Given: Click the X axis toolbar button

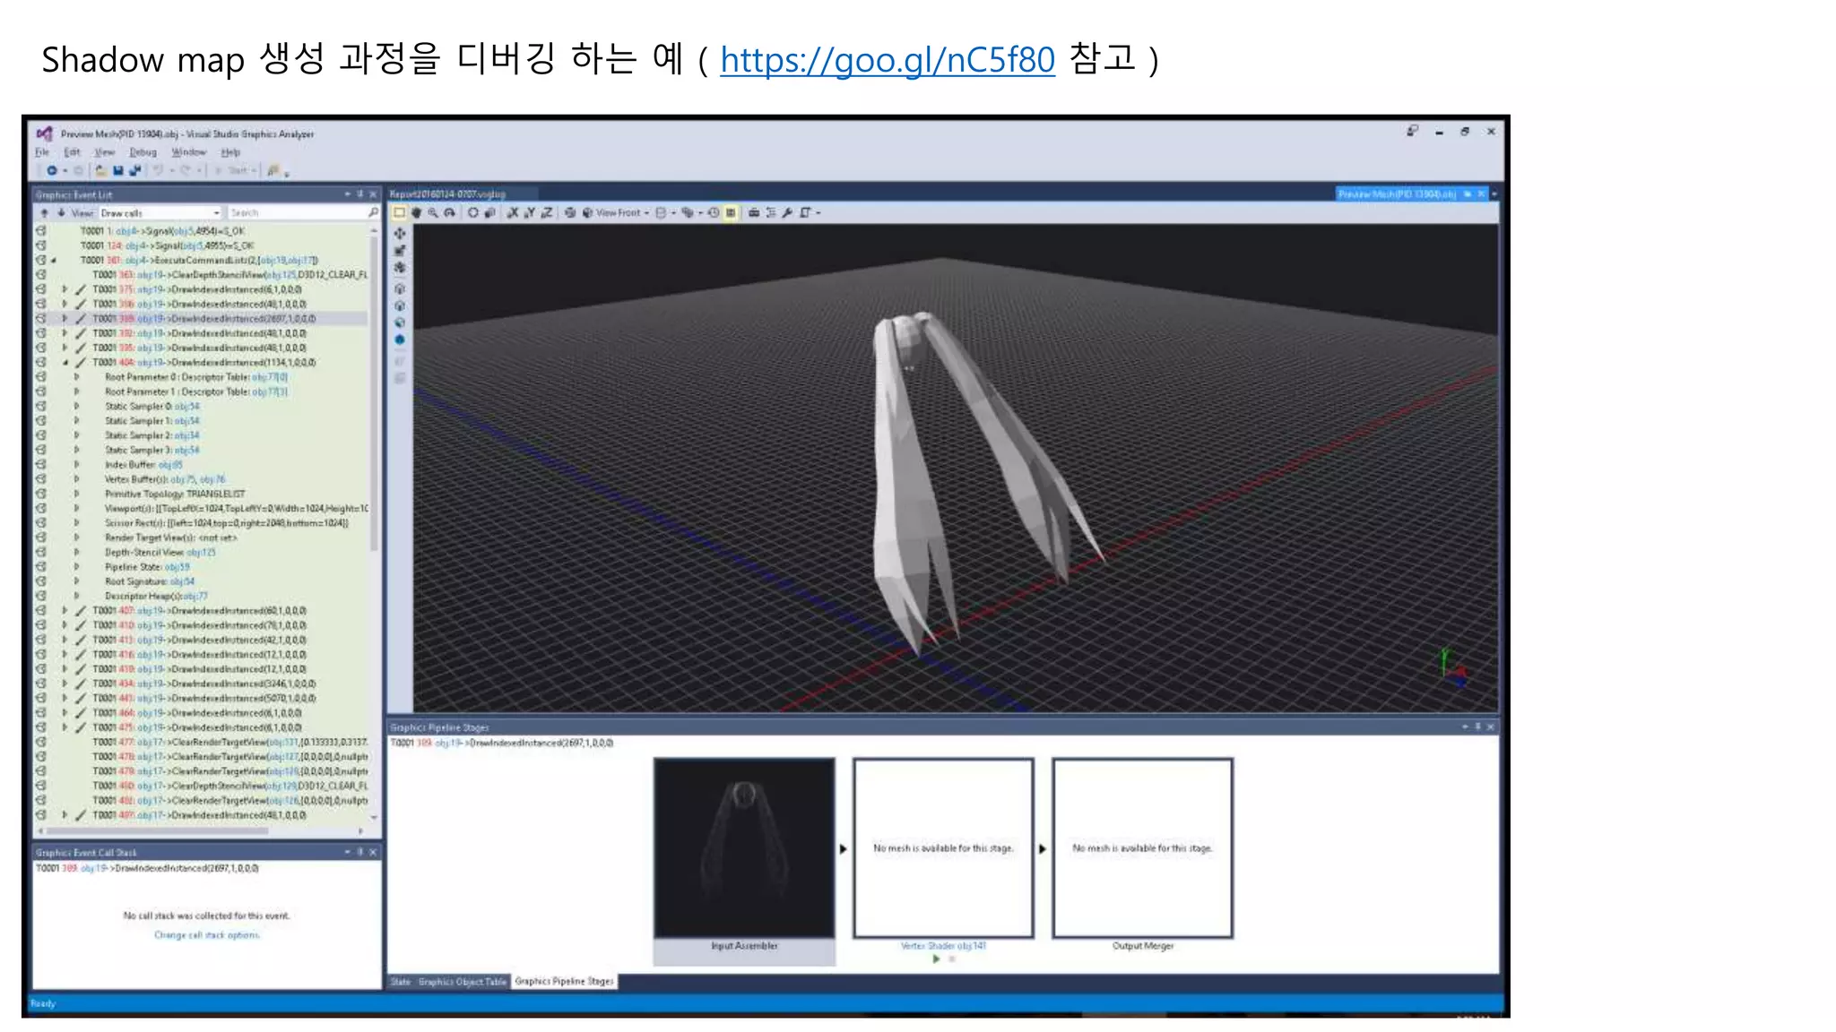Looking at the screenshot, I should (513, 212).
